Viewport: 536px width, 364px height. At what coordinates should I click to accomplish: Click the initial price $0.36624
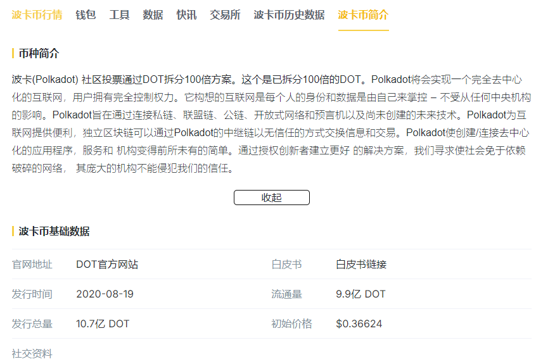pos(359,324)
